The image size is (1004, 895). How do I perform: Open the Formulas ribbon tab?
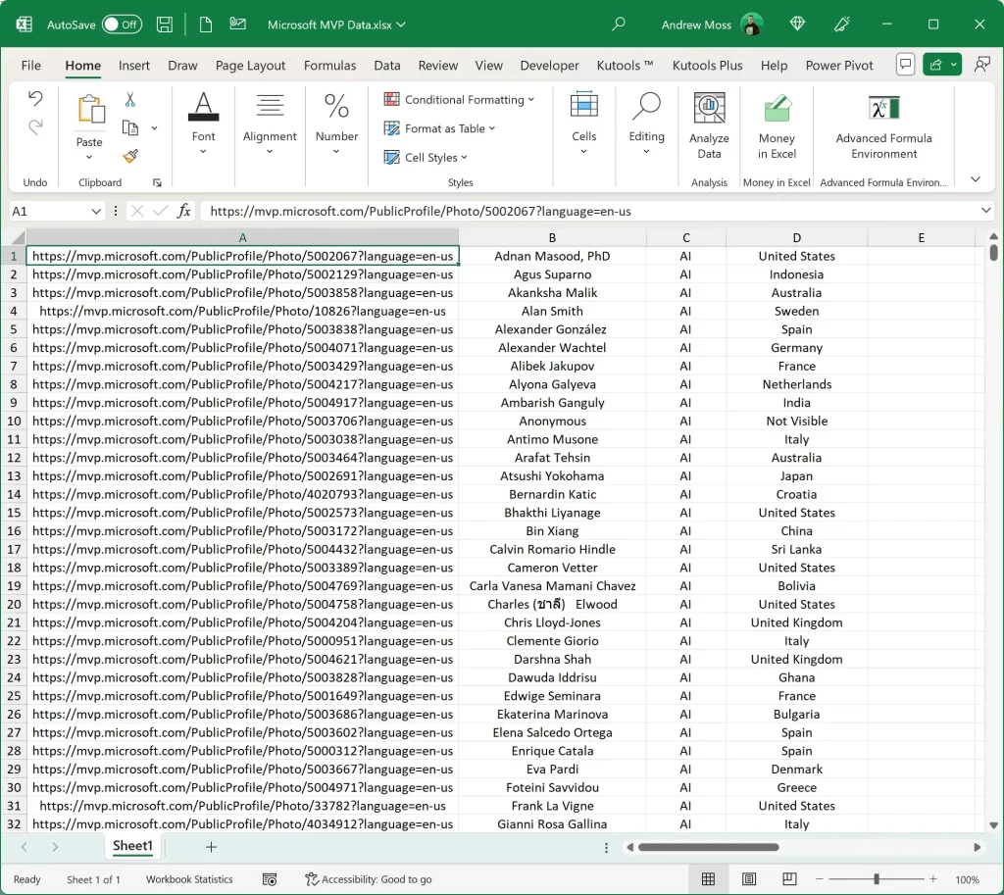(329, 66)
